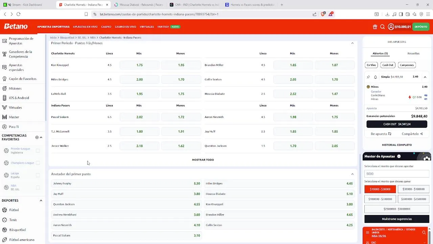Select Kon Knueppel Más odds 1.75
The width and height of the screenshot is (433, 244).
click(139, 65)
